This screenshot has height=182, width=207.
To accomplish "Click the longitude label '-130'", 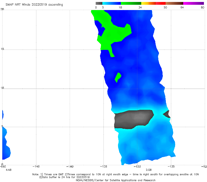I will (137, 167).
